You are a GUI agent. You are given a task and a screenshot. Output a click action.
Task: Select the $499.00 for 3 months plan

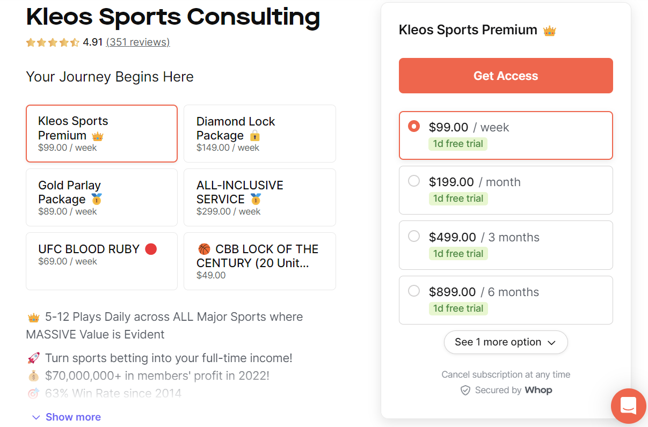pyautogui.click(x=505, y=245)
